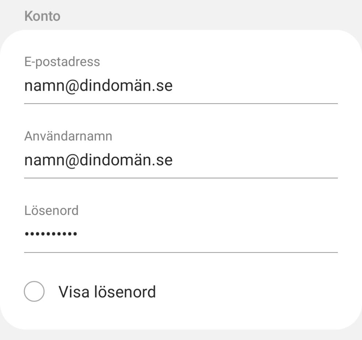This screenshot has width=362, height=340.
Task: Click the underline beneath the Lösenord dots
Action: point(181,252)
